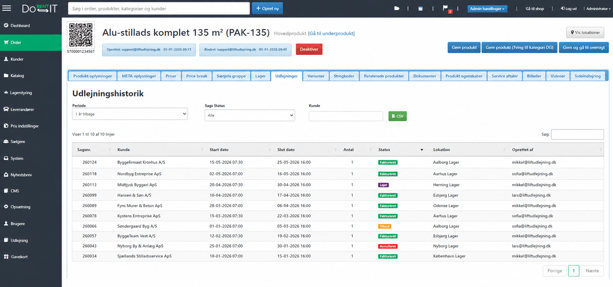Click the Katalog folder icon
This screenshot has height=287, width=613.
pos(6,76)
